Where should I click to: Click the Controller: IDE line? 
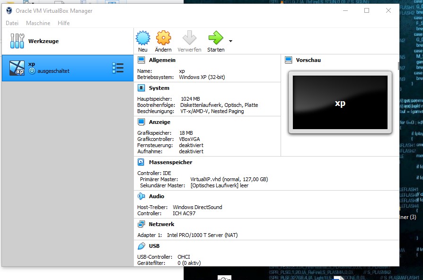point(154,173)
